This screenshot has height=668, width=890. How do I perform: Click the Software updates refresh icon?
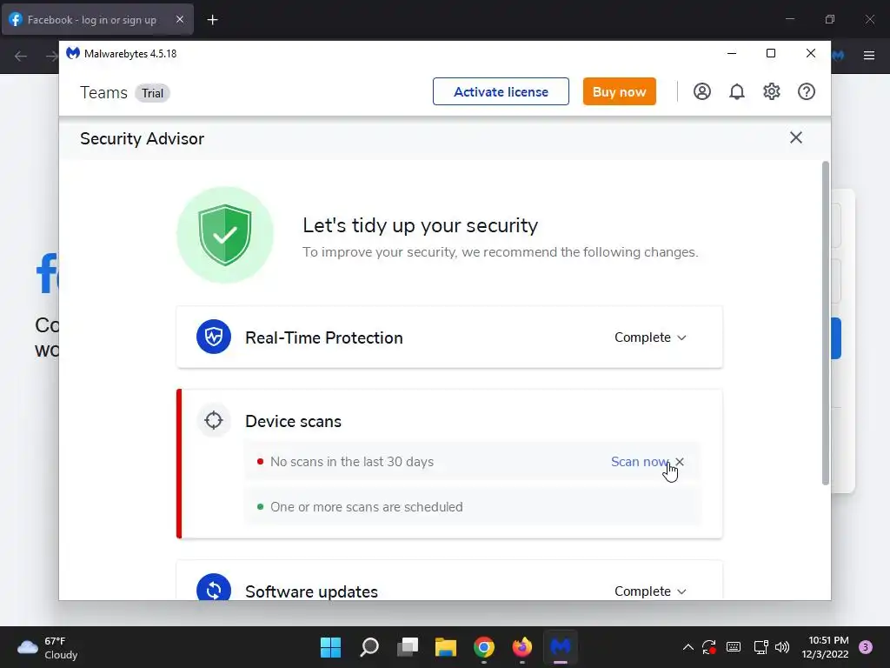[x=214, y=589]
